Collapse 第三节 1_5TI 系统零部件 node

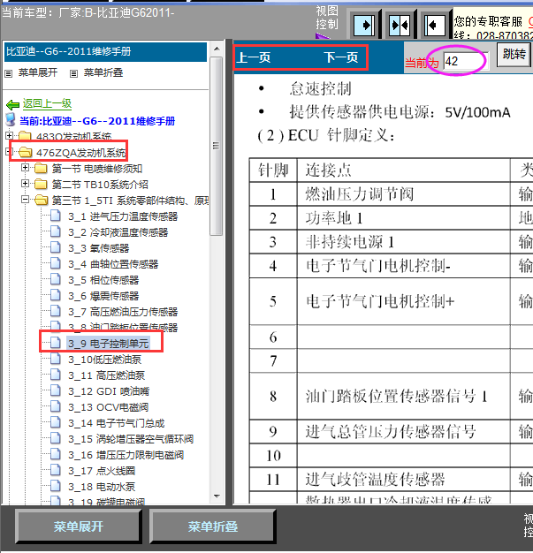pyautogui.click(x=25, y=200)
